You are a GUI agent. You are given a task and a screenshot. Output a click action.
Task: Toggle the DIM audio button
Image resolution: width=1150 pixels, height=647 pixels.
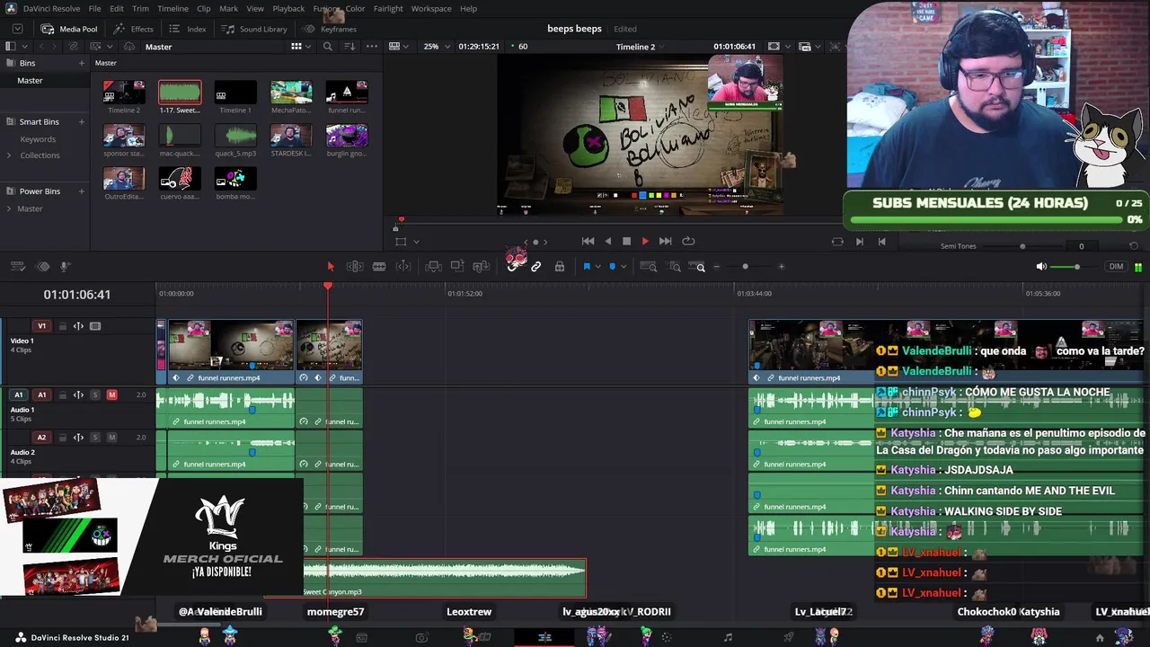pyautogui.click(x=1117, y=267)
